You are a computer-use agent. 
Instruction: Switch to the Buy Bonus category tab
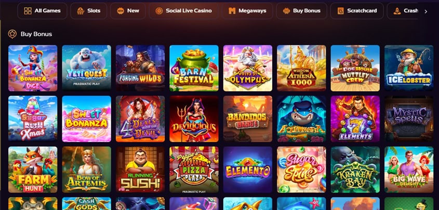pos(301,11)
